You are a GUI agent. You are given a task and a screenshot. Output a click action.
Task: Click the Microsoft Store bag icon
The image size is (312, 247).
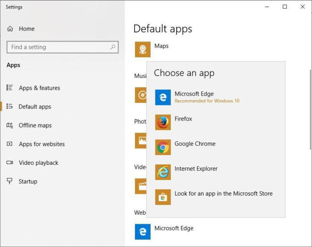[163, 197]
